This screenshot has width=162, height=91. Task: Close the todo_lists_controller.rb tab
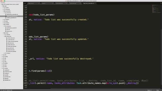click(95, 3)
